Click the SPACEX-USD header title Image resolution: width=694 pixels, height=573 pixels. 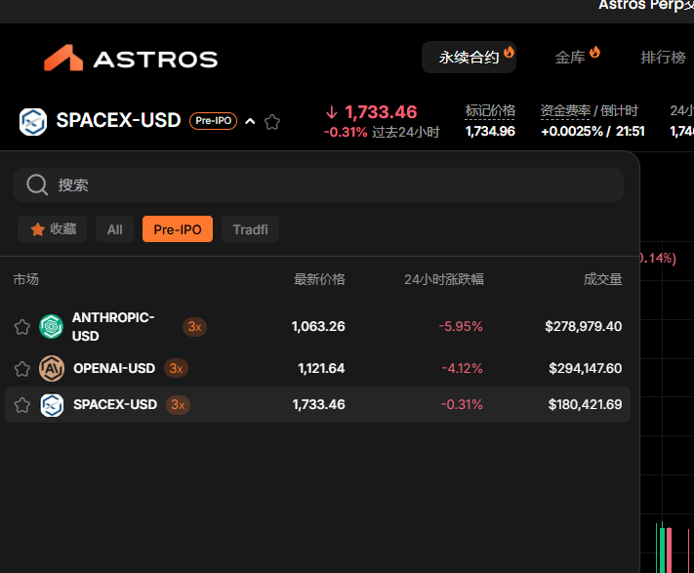point(119,120)
